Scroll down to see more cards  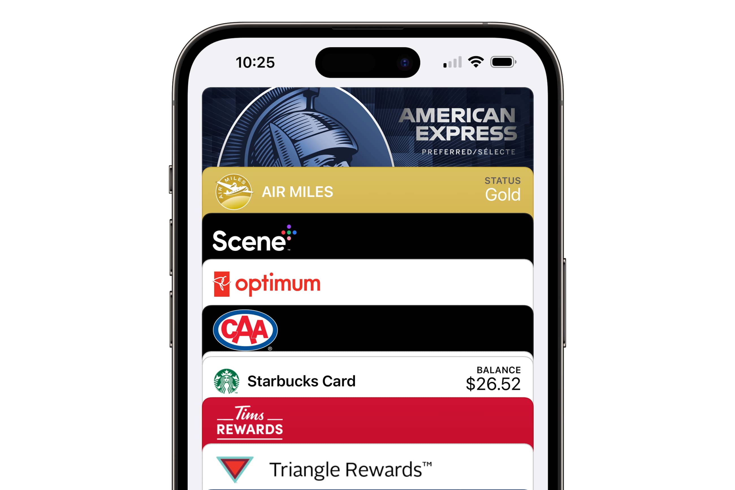pos(367,476)
